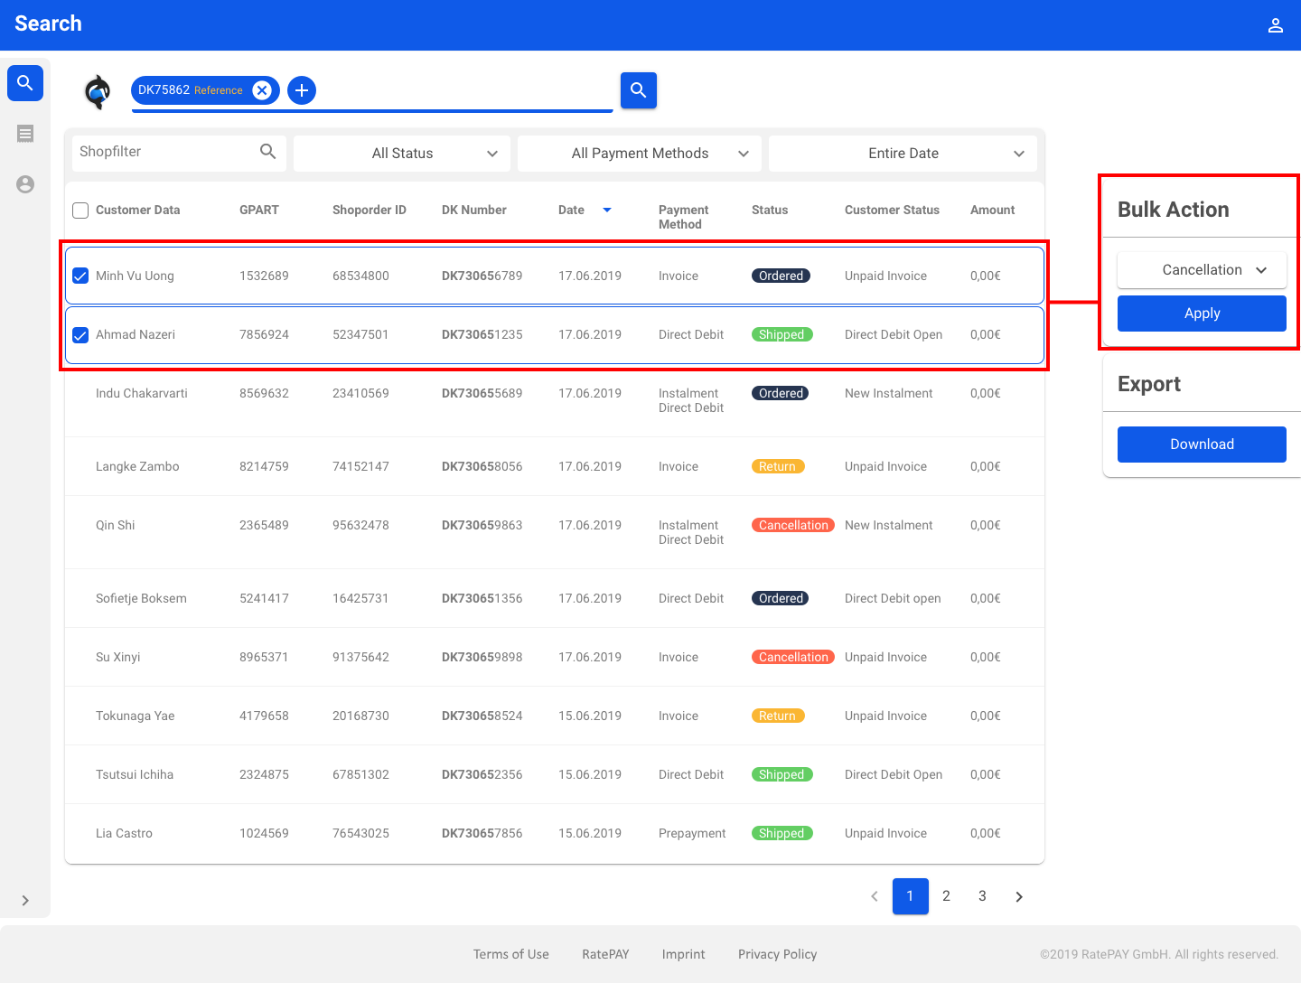
Task: Uncheck the Ahmad Nazeri row checkbox
Action: 80,335
